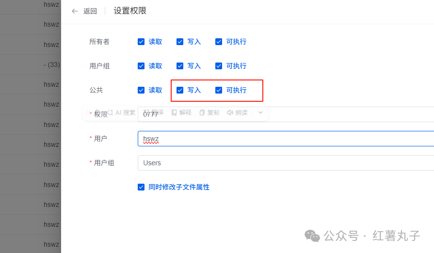434x253 pixels.
Task: Click the 权限 input field with 0777
Action: coord(286,114)
